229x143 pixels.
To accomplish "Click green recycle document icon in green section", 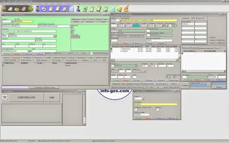I will [x=85, y=9].
